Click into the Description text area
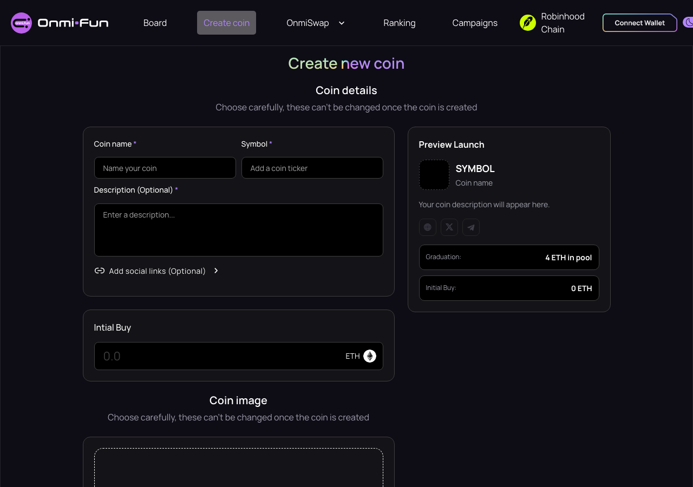 (x=239, y=230)
